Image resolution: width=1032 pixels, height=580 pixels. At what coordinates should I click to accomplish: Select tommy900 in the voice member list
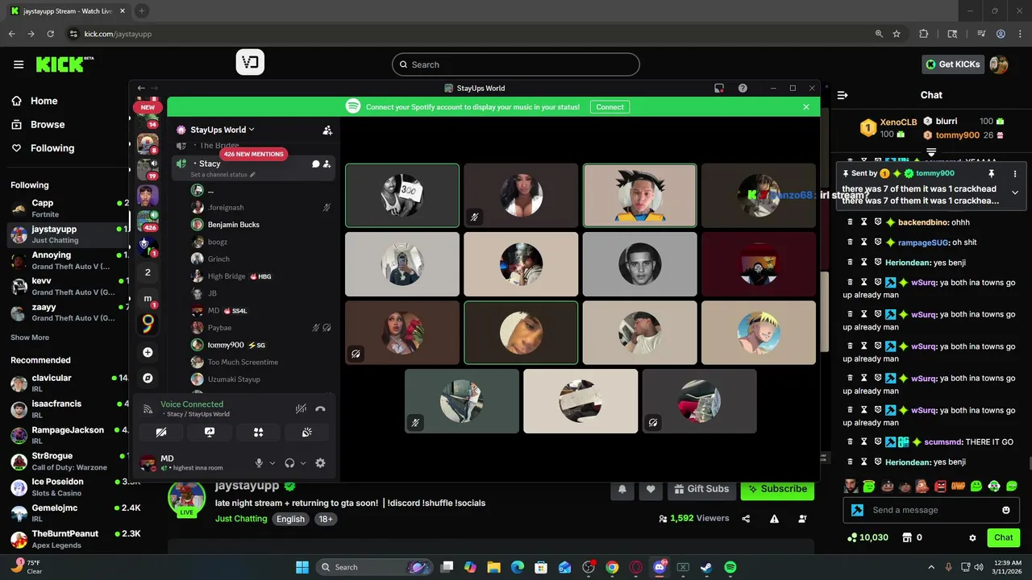pyautogui.click(x=225, y=345)
